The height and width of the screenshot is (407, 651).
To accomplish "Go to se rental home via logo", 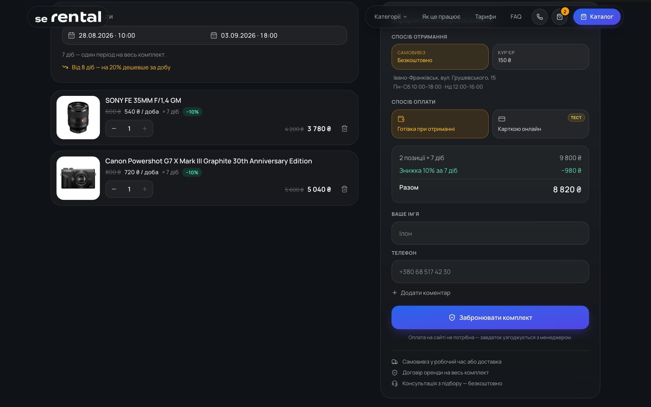I will pyautogui.click(x=68, y=17).
